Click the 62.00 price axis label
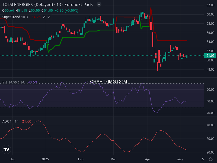This screenshot has height=163, width=217. coord(210,5)
